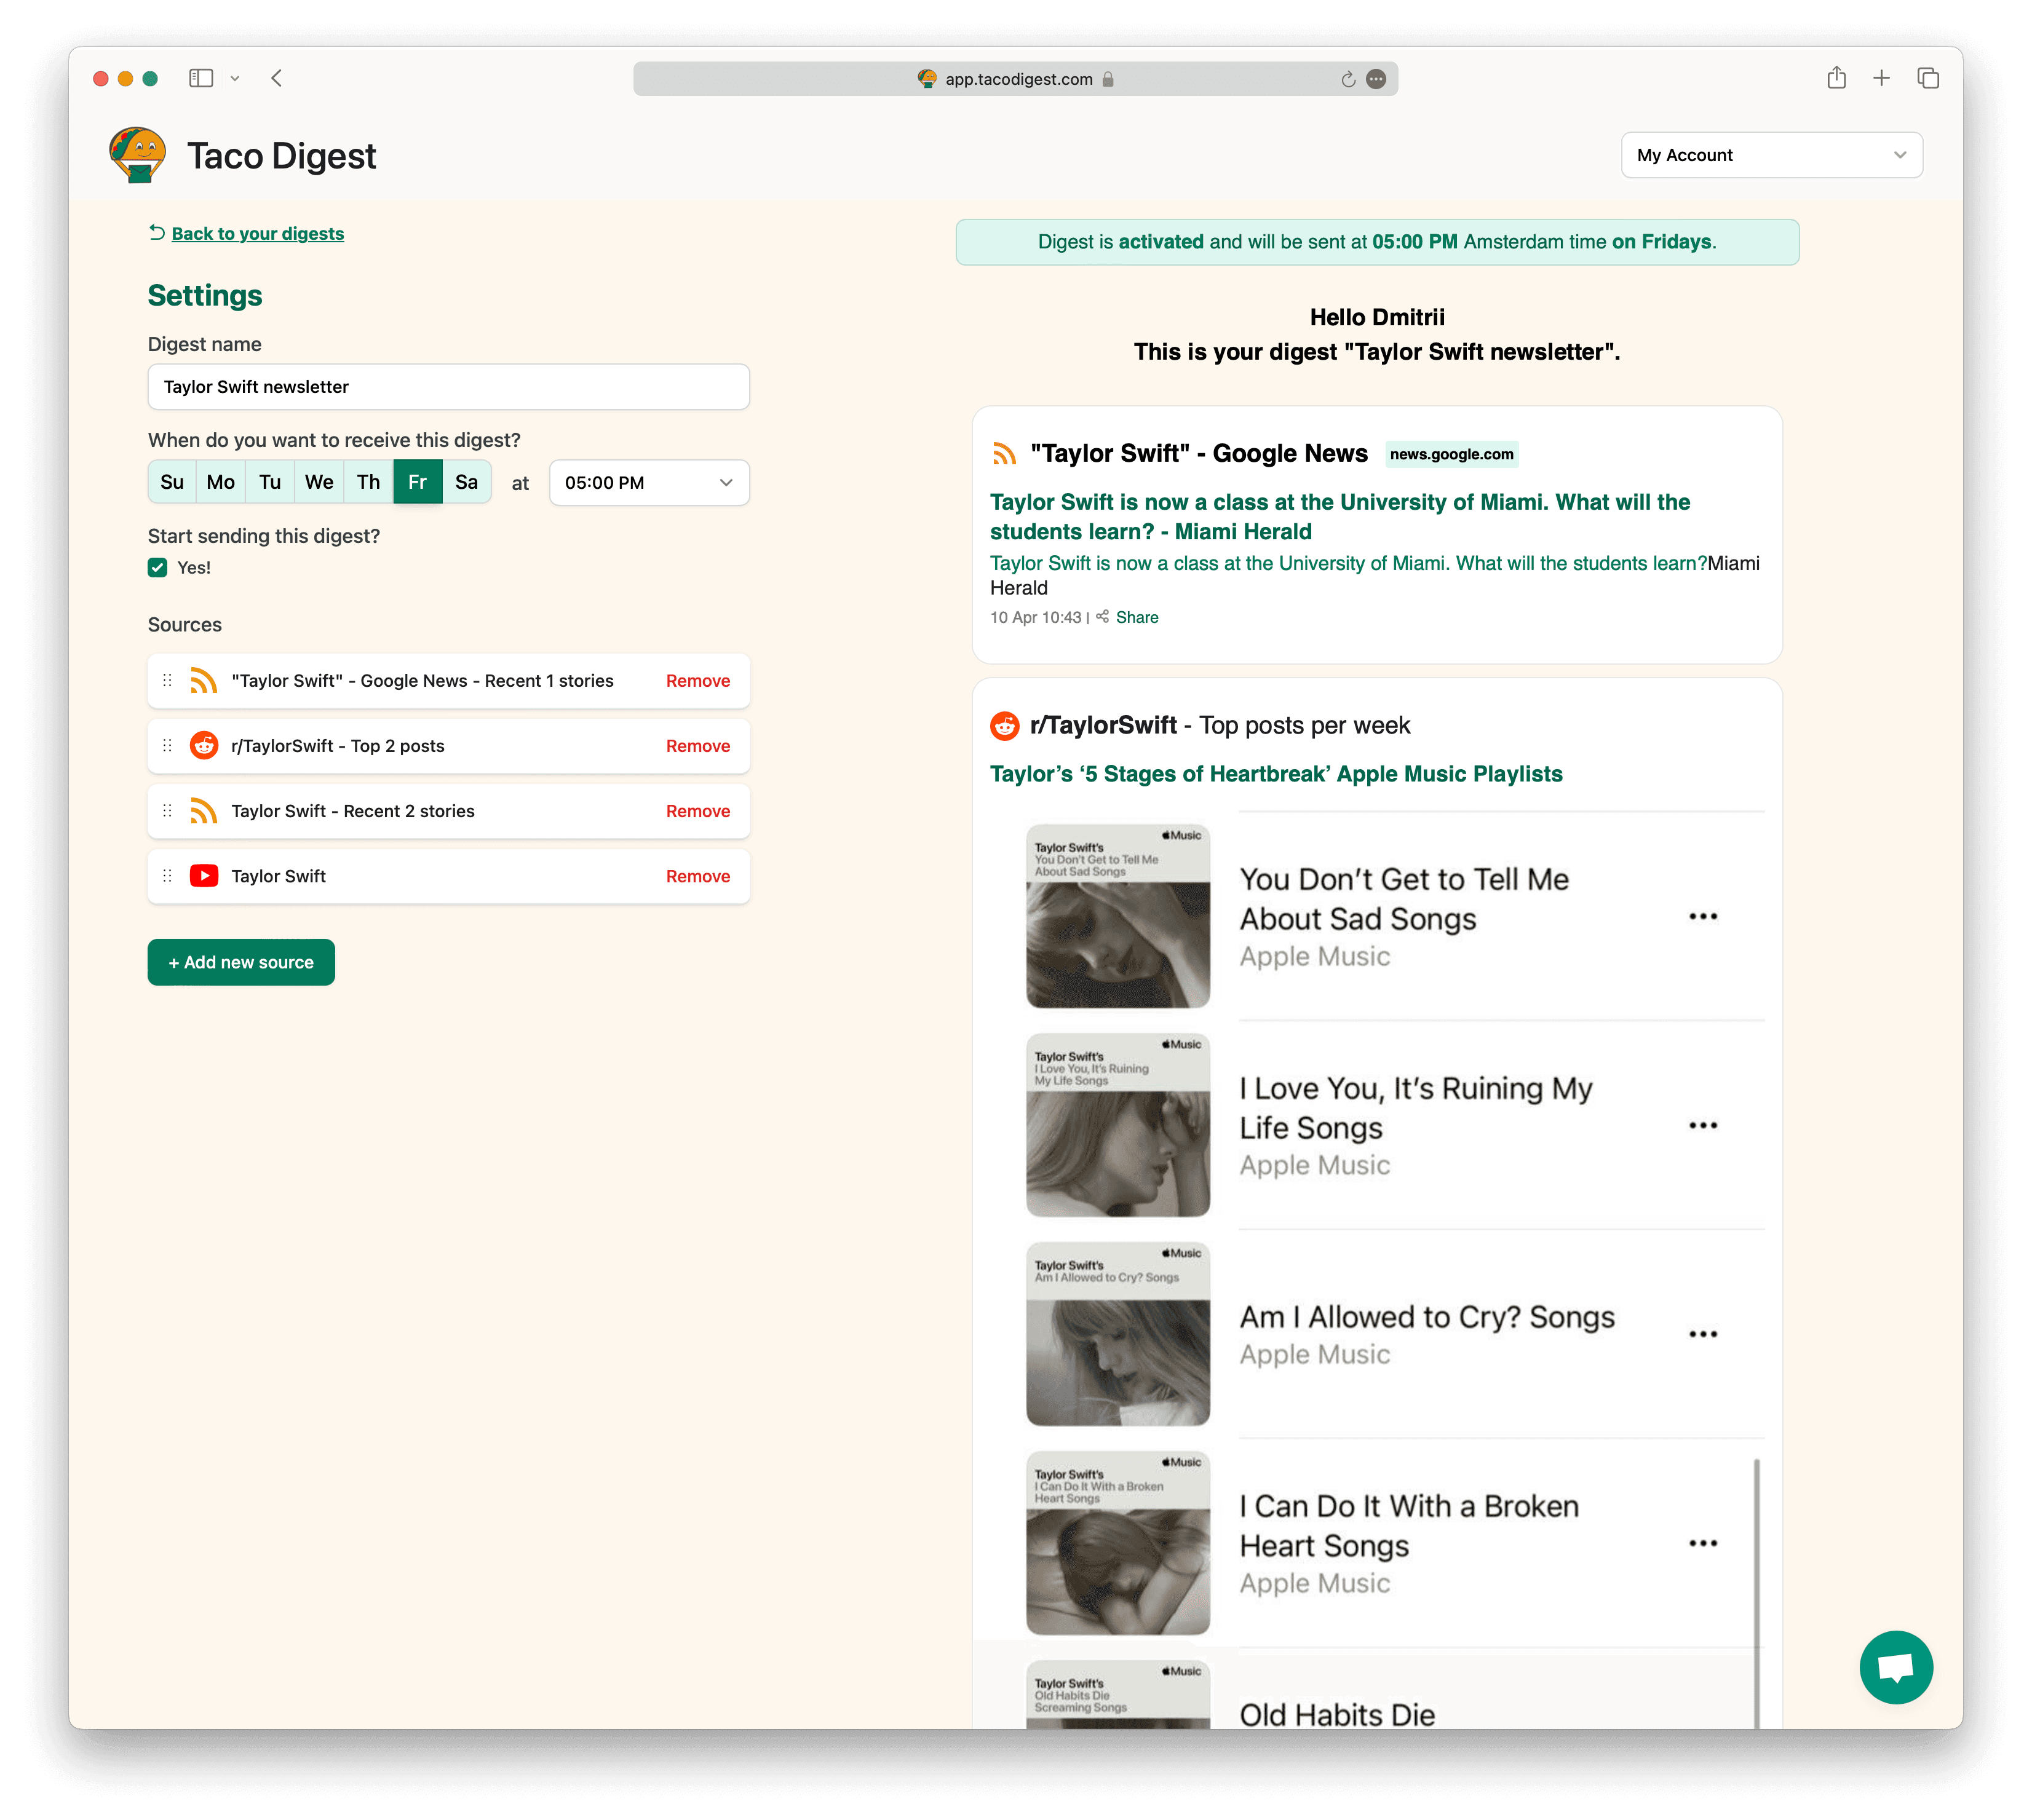Open ellipsis for Am I Allowed to Cry
2032x1820 pixels.
coord(1703,1334)
